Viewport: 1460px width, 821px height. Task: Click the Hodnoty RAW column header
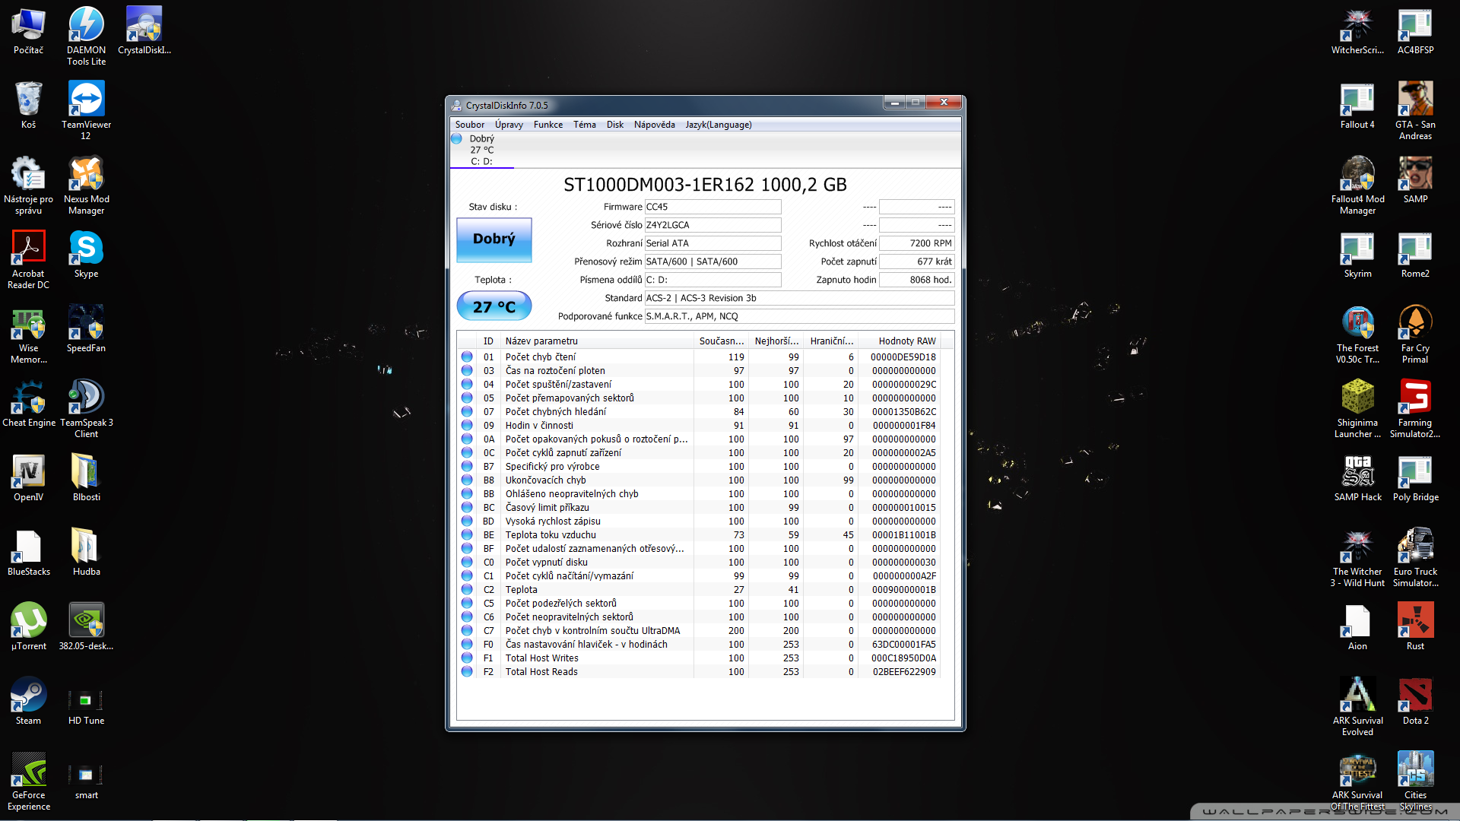[x=906, y=341]
